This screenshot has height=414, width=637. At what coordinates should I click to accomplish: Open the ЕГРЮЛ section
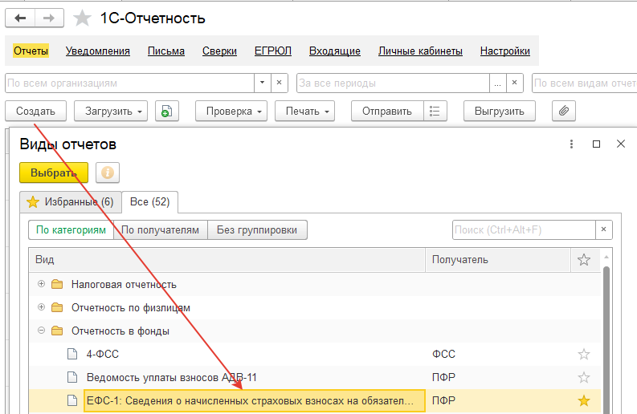273,51
